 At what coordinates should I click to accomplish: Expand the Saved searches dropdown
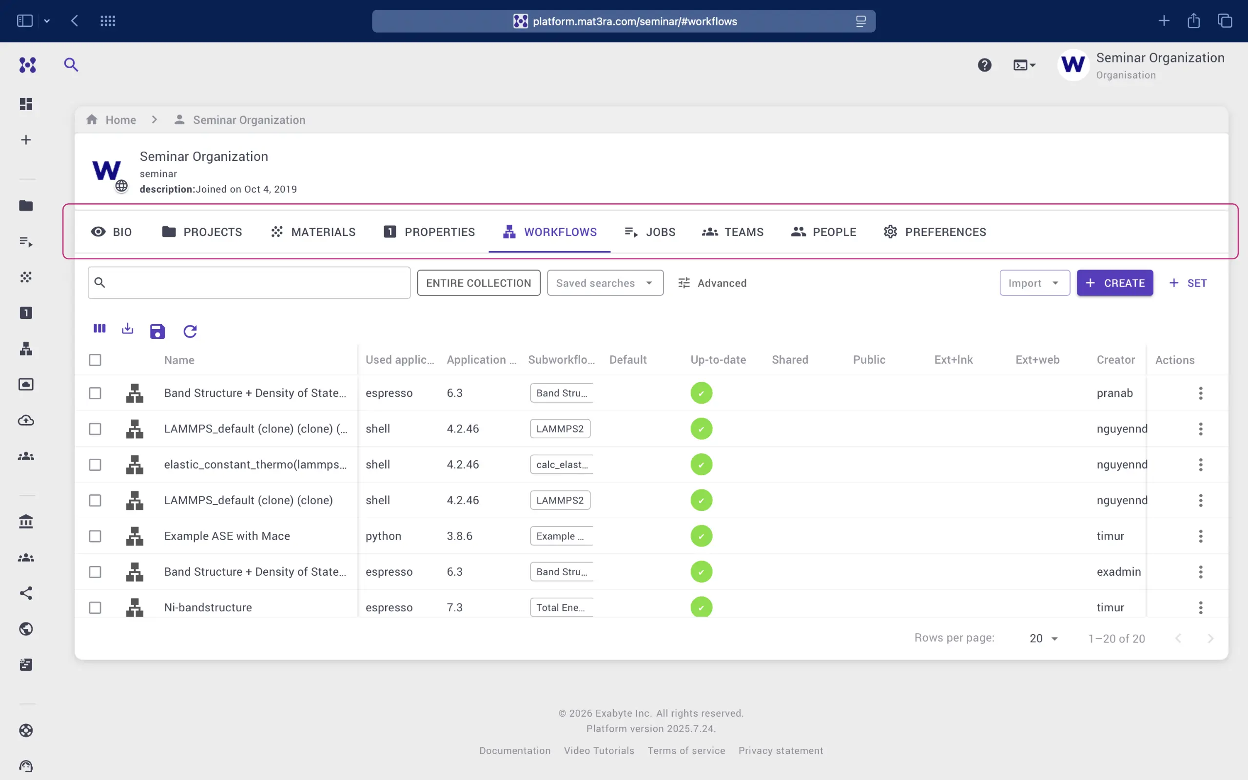coord(604,283)
